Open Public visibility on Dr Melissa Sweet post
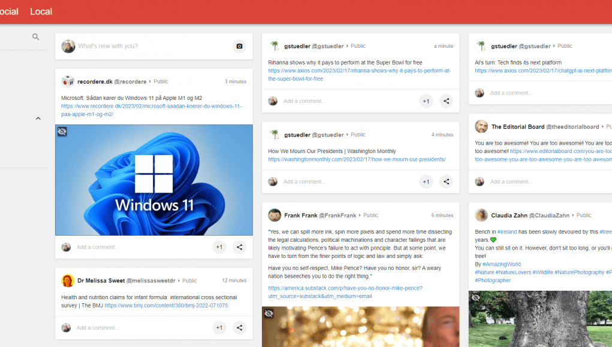The width and height of the screenshot is (612, 347). pyautogui.click(x=189, y=281)
